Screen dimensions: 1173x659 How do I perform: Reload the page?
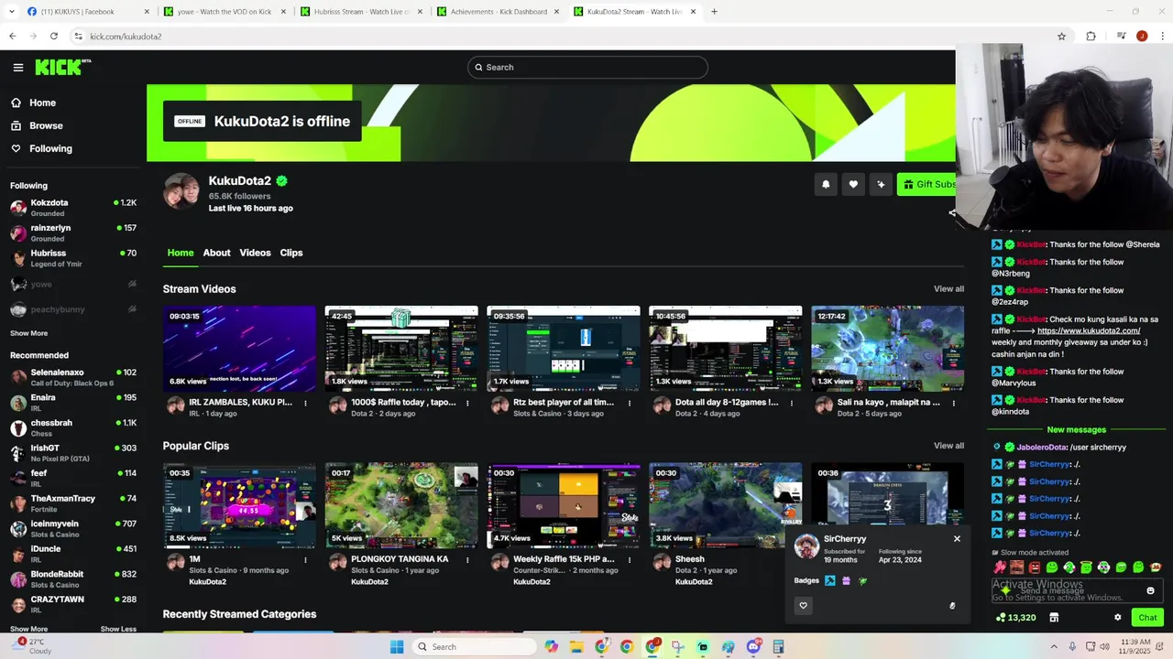pyautogui.click(x=54, y=37)
